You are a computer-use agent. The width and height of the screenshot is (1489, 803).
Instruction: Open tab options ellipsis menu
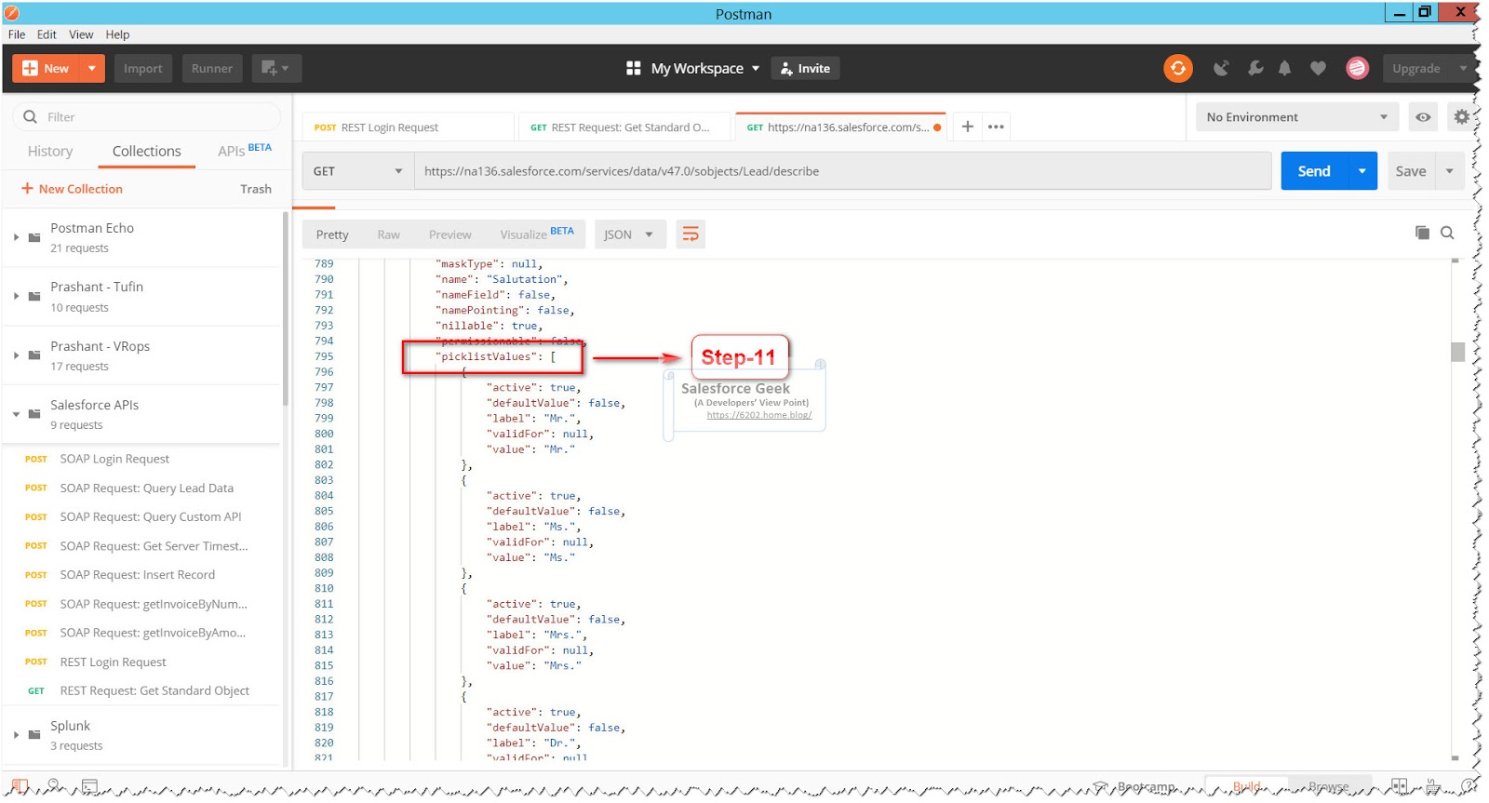click(996, 127)
